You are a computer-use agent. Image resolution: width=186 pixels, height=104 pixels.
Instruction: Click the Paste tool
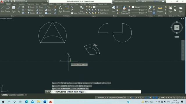pyautogui.click(x=171, y=9)
